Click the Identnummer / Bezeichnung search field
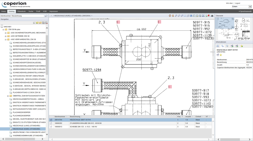The width and height of the screenshot is (253, 141). click(22, 16)
